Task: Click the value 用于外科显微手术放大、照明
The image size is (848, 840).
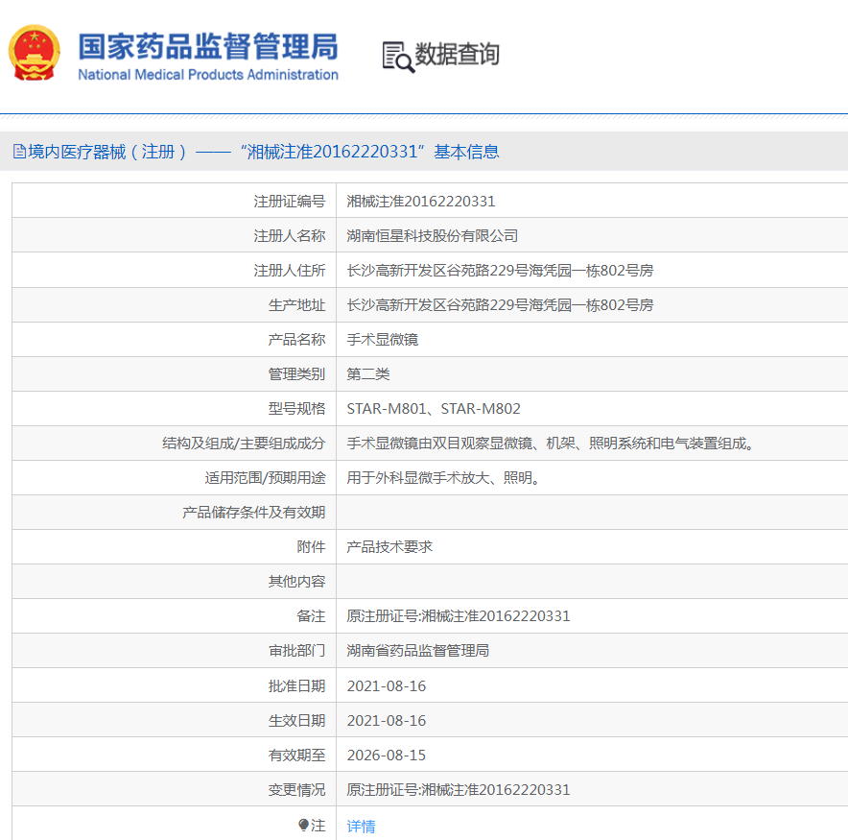Action: coord(443,478)
